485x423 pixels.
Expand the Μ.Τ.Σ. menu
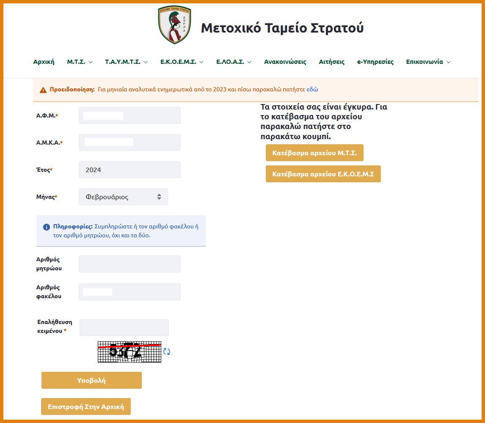[x=80, y=62]
